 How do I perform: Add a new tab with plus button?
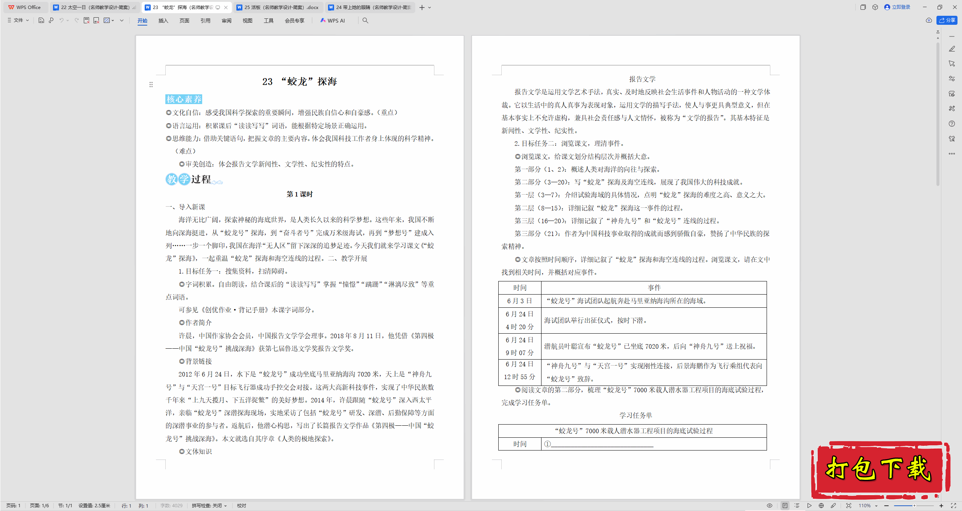tap(422, 8)
